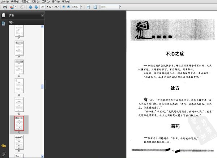Click the Pages panel icon in the sidebar

[x=4, y=15]
